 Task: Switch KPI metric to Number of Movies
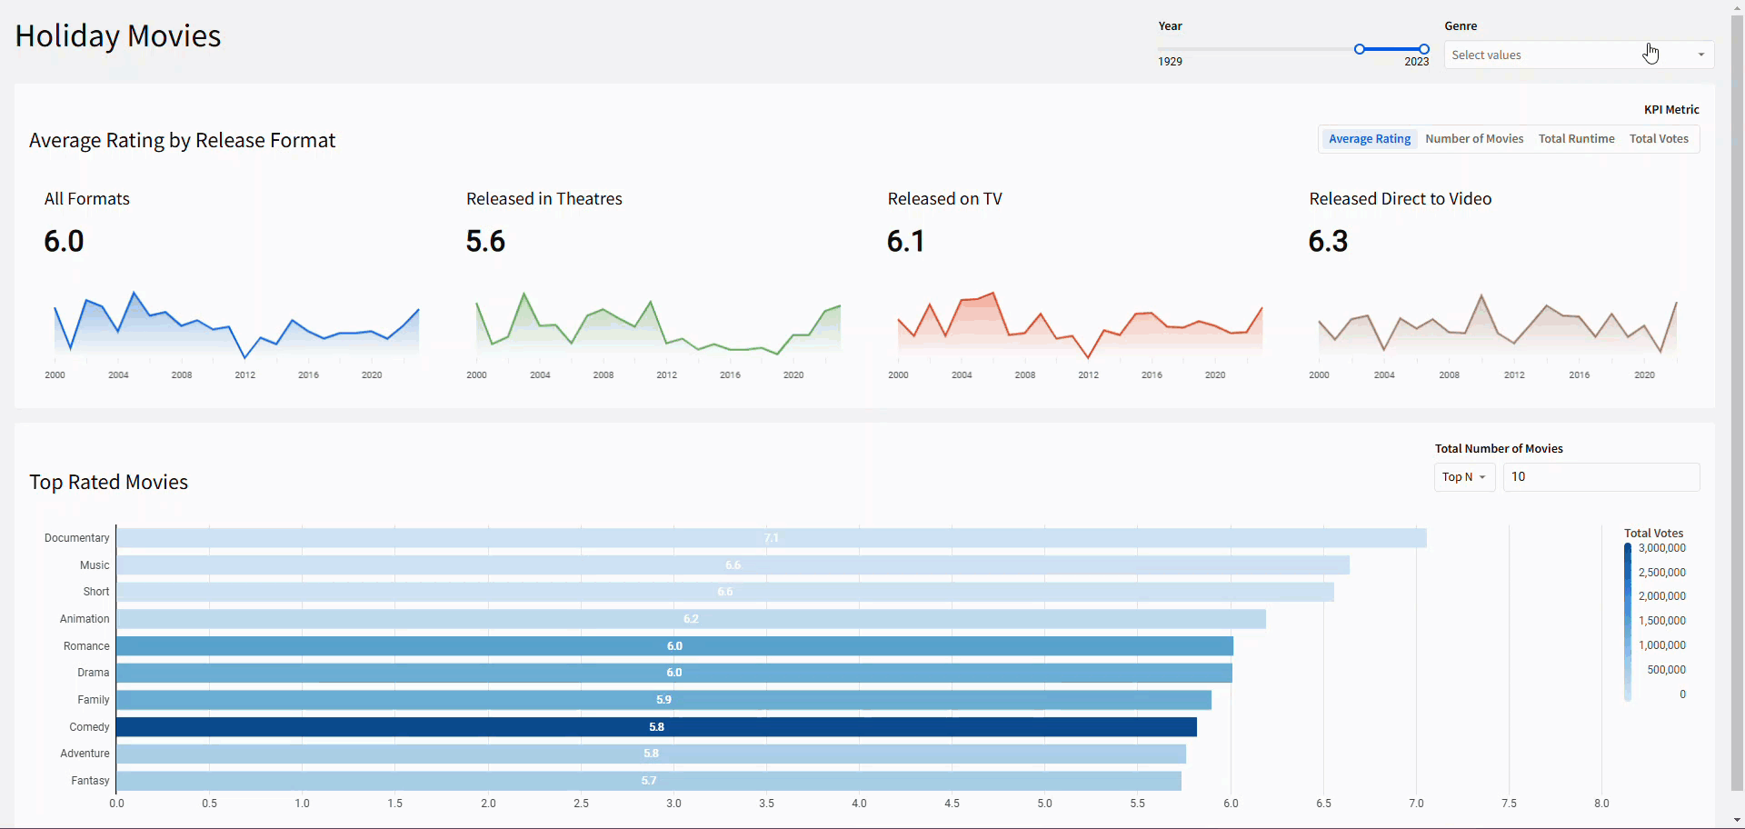click(x=1473, y=139)
